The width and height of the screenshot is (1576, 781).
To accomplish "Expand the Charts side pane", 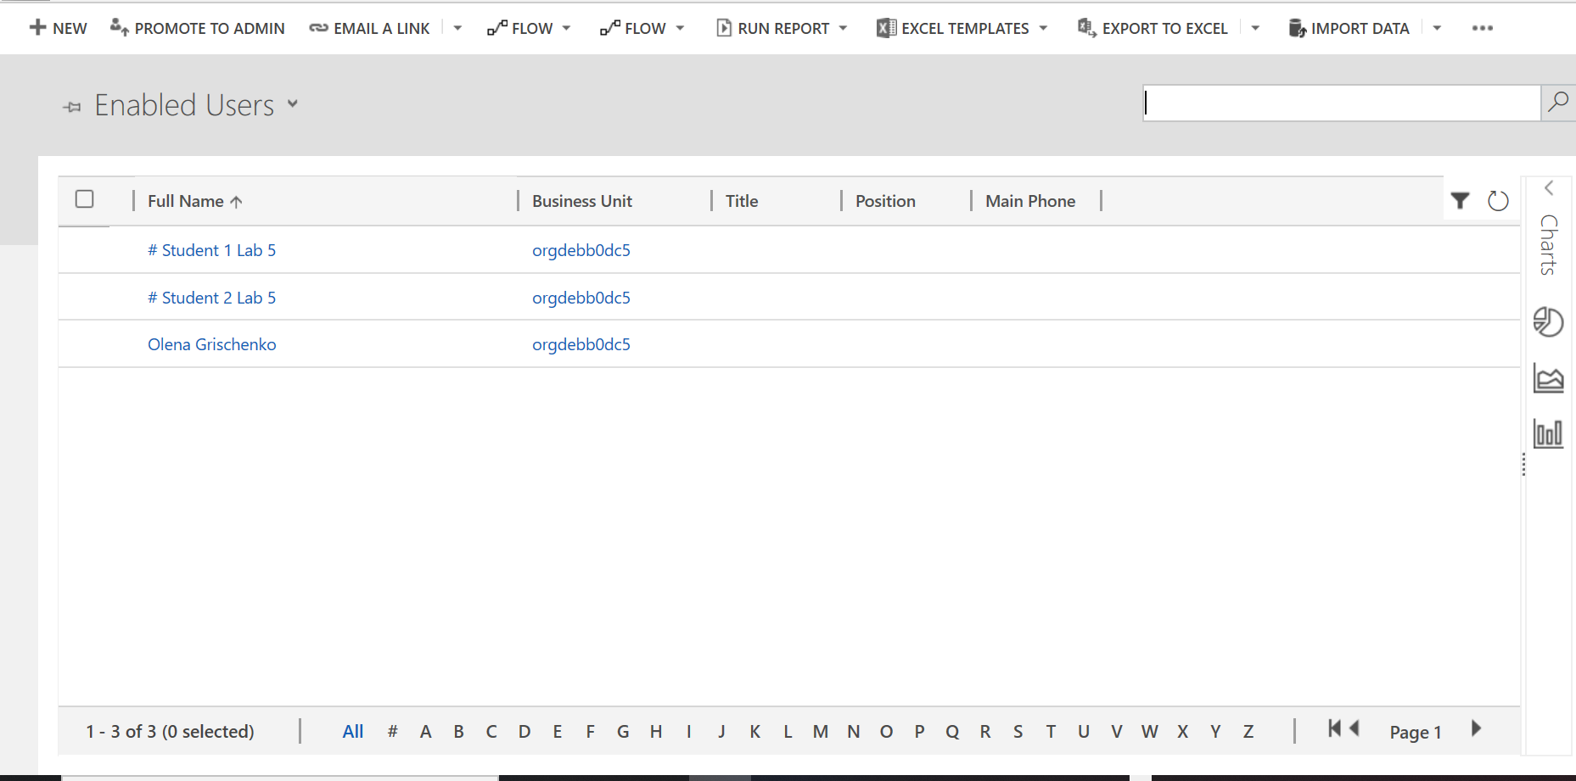I will tap(1549, 188).
